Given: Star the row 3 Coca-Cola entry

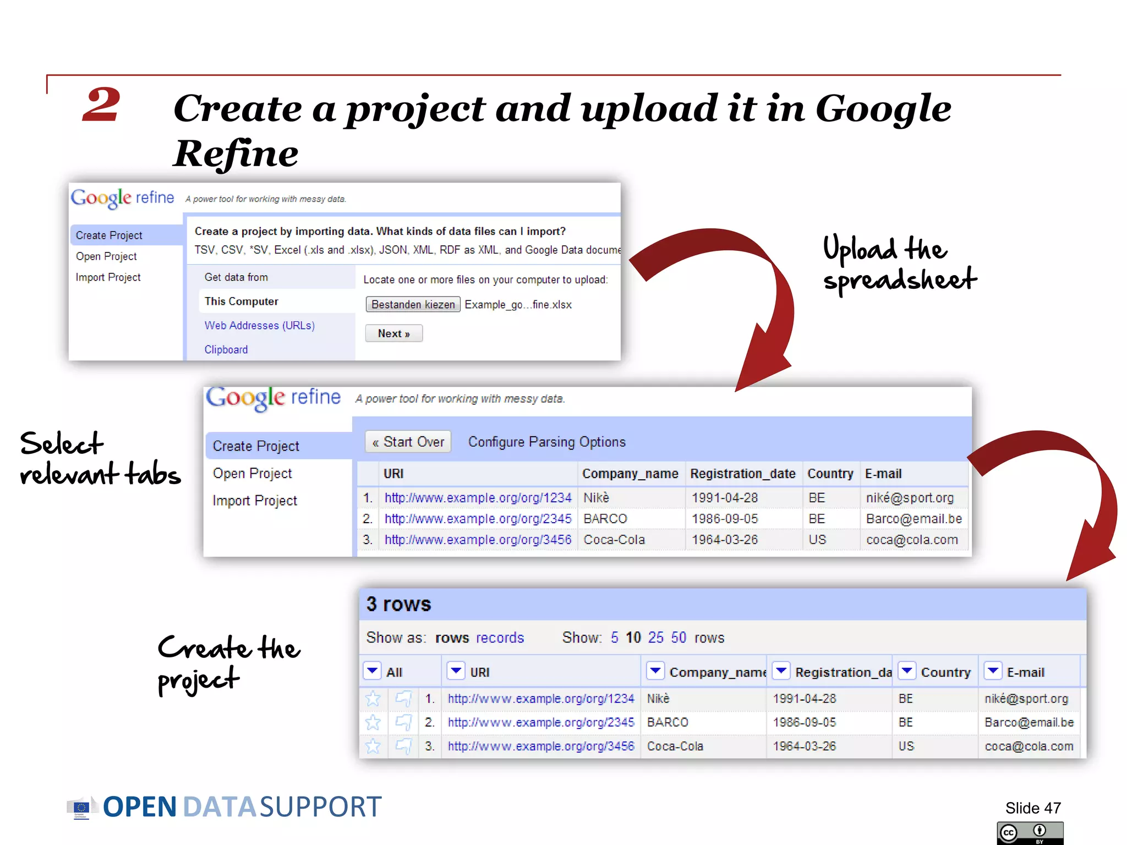Looking at the screenshot, I should (373, 746).
